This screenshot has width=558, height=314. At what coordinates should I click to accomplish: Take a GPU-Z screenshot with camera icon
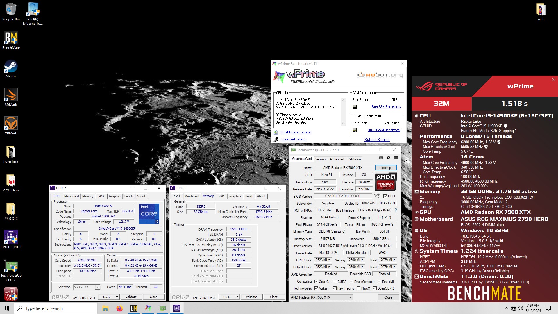pos(381,158)
